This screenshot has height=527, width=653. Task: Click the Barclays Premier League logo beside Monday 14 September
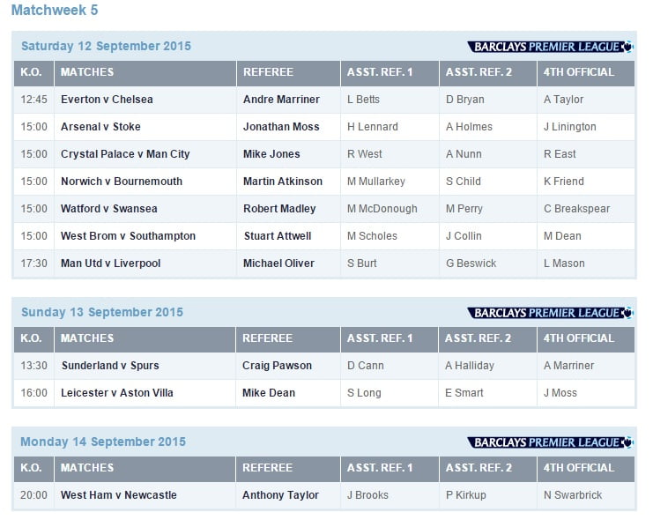point(550,442)
